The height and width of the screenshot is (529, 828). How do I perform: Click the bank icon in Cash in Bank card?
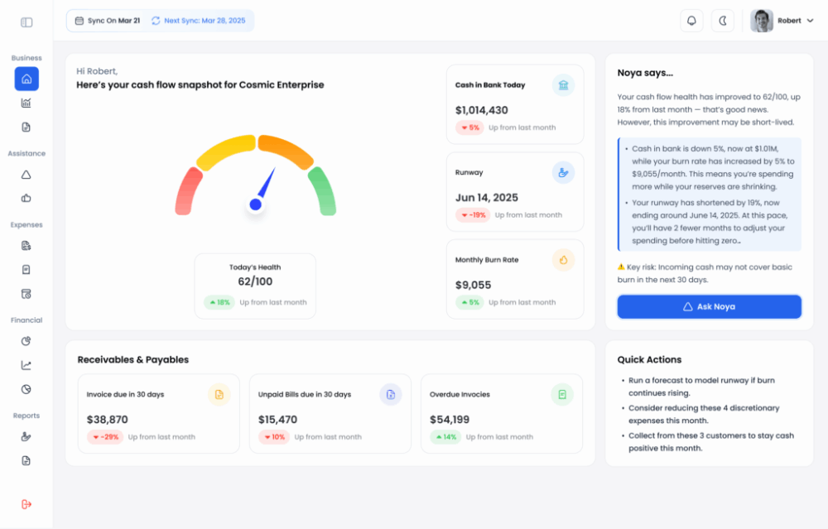click(x=563, y=85)
